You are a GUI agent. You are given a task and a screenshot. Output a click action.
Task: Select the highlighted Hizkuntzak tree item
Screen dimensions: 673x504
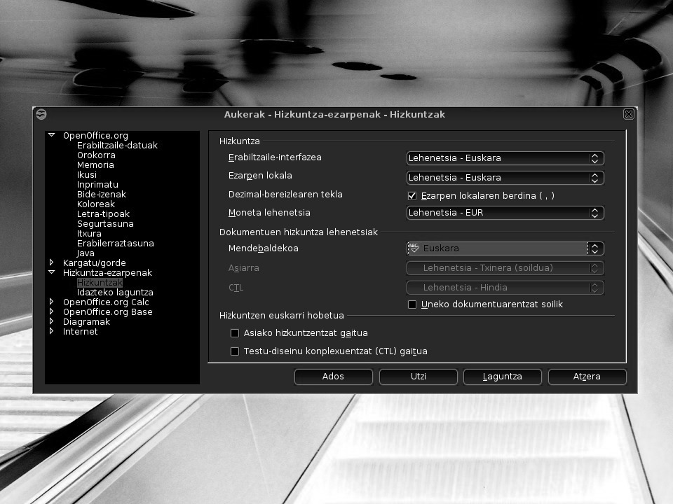(100, 283)
